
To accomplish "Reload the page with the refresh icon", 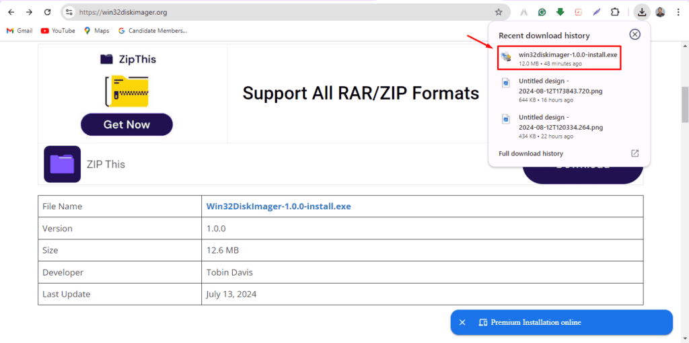I will point(48,12).
